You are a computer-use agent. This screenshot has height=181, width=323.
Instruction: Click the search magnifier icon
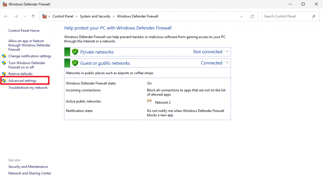(314, 16)
